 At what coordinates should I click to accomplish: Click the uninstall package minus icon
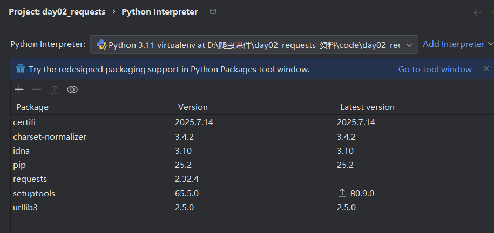point(37,90)
